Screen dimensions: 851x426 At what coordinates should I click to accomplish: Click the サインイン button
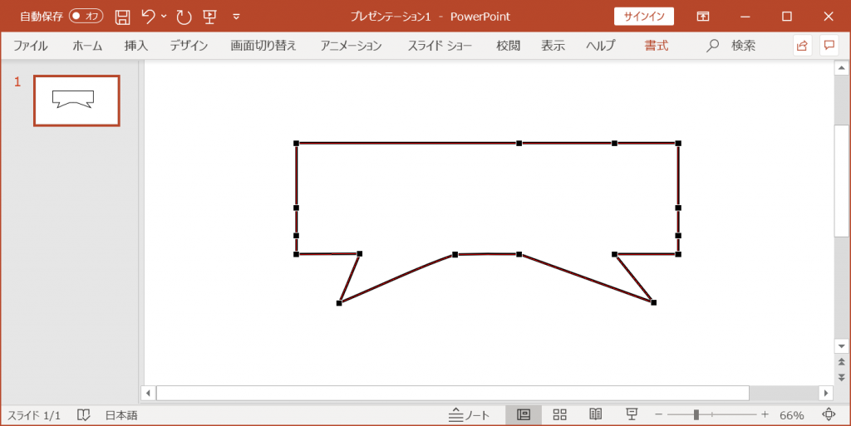click(644, 17)
